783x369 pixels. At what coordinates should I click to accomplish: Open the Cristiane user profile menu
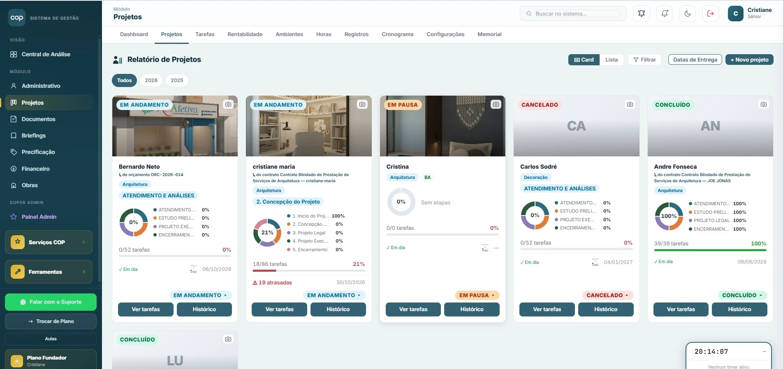click(x=750, y=14)
